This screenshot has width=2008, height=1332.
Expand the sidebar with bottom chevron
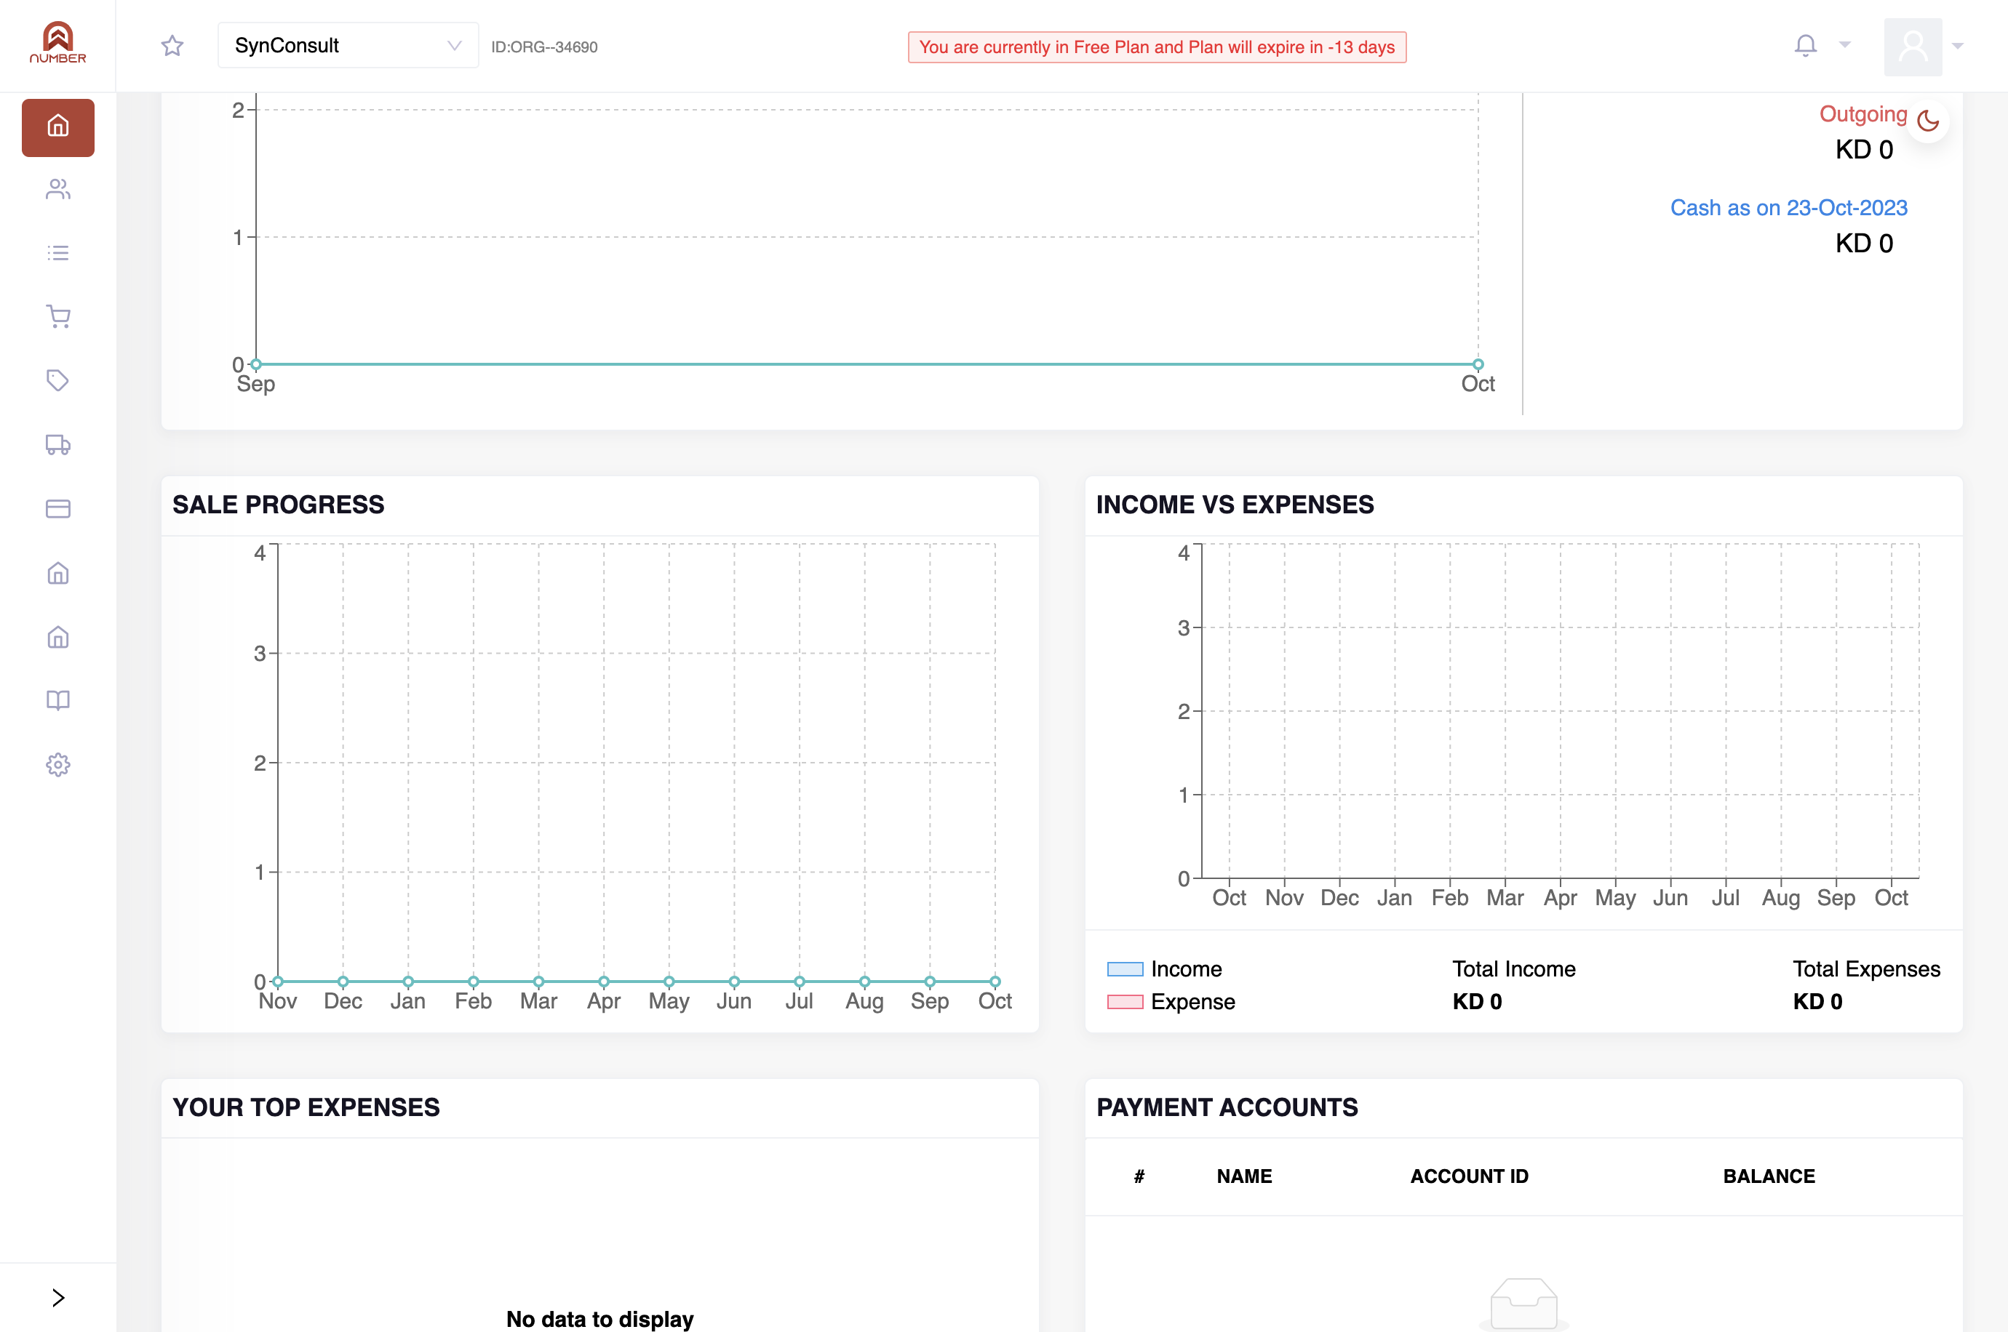57,1298
